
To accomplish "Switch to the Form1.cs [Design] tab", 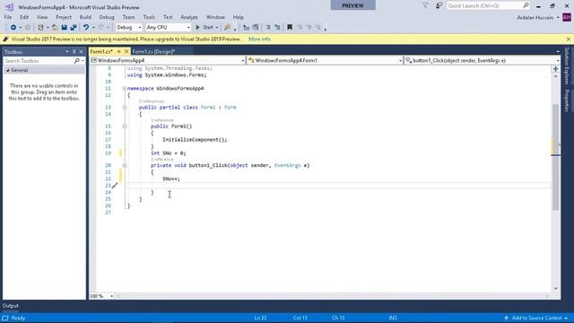I will click(153, 52).
